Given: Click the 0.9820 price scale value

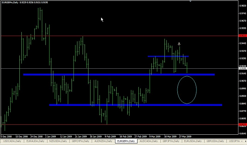Looking at the screenshot, I should [x=243, y=6].
